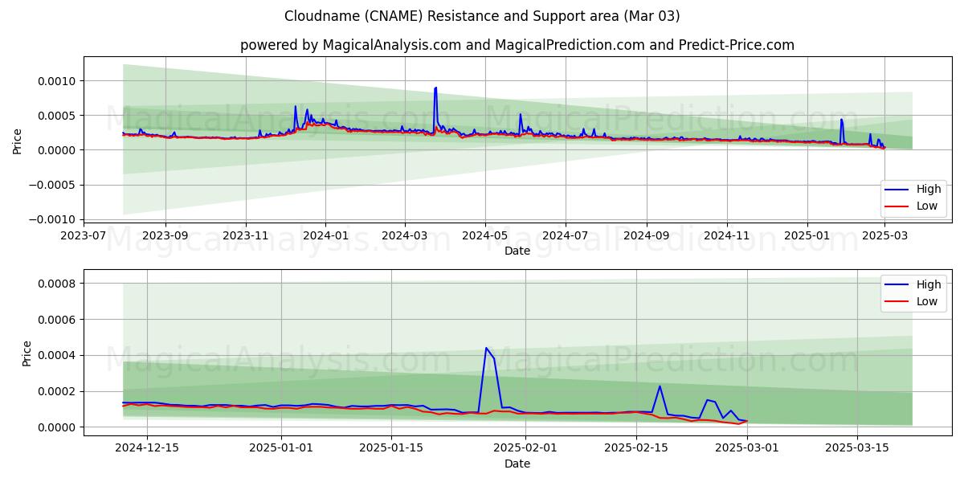Click the '2025-03' date tick label
The width and height of the screenshot is (964, 482).
[x=884, y=235]
